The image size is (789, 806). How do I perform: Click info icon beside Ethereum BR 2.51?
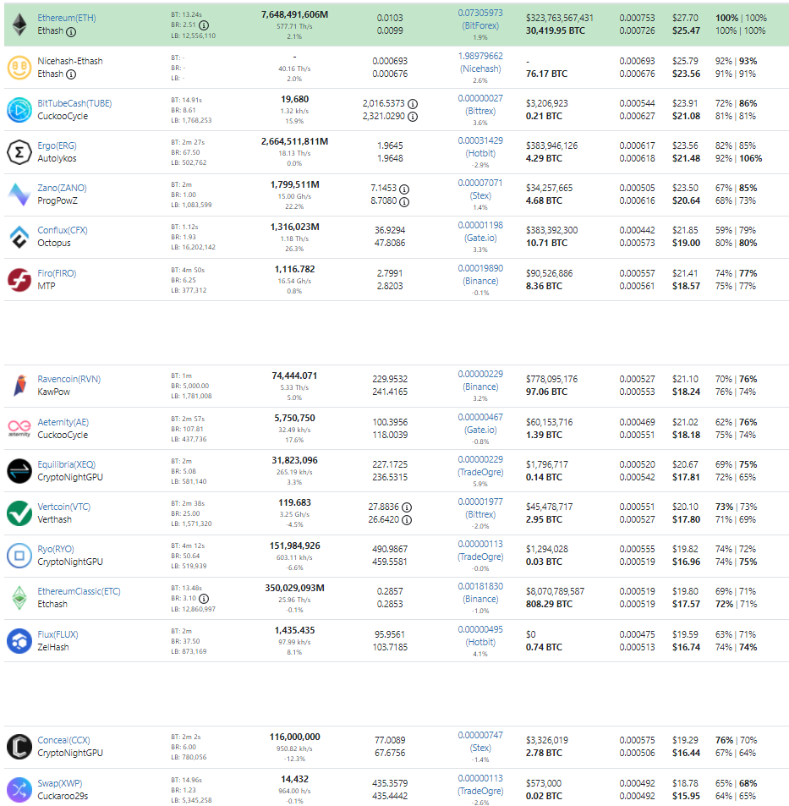pyautogui.click(x=204, y=25)
